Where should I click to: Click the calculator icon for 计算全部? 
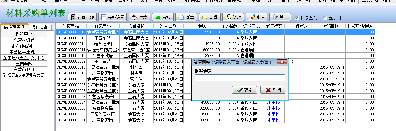(x=73, y=18)
